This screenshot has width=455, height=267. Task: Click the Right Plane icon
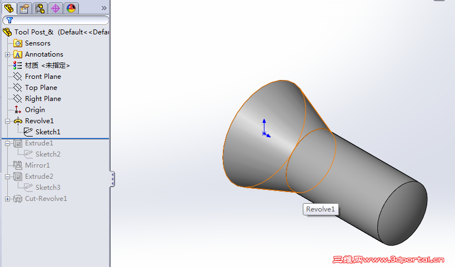(18, 99)
